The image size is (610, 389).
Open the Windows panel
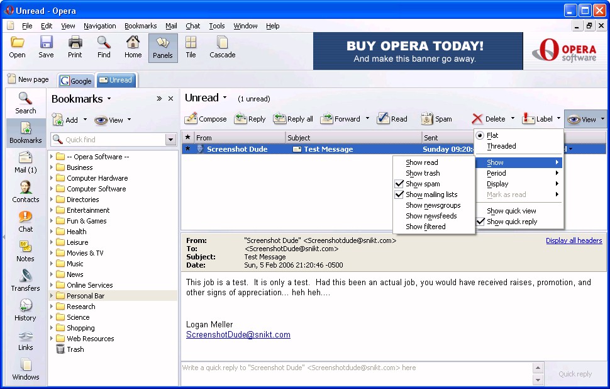click(x=25, y=369)
